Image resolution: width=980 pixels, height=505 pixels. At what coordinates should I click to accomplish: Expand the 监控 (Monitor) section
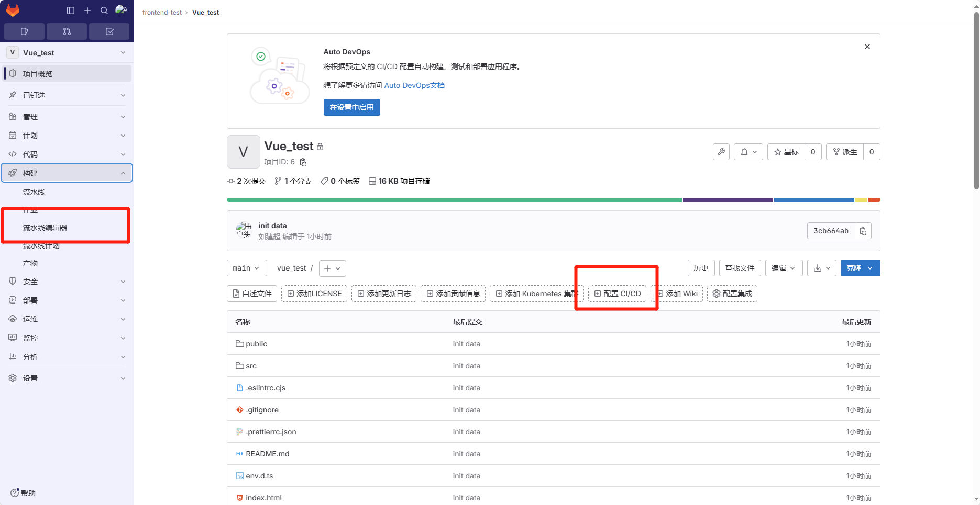tap(67, 338)
